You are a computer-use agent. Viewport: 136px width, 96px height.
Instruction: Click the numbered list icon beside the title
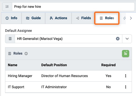[7, 7]
